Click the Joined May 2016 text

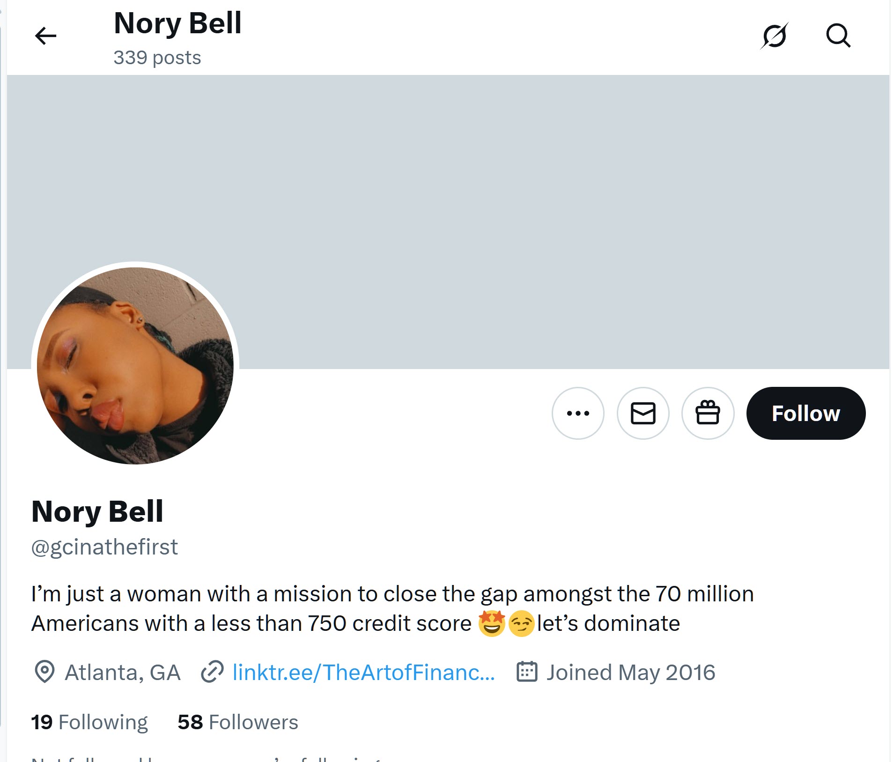point(631,672)
